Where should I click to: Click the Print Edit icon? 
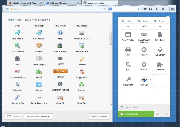point(144,80)
